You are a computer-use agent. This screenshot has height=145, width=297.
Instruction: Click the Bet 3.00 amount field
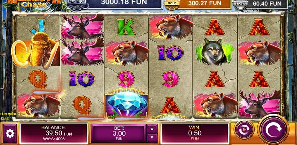(119, 133)
